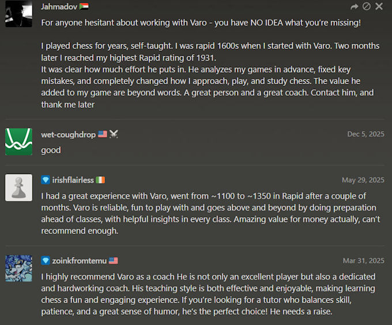Open Jahmadov's profile picture

point(19,14)
